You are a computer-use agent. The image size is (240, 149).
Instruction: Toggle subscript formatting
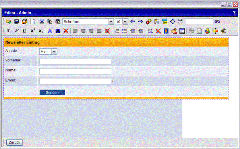click(x=41, y=31)
